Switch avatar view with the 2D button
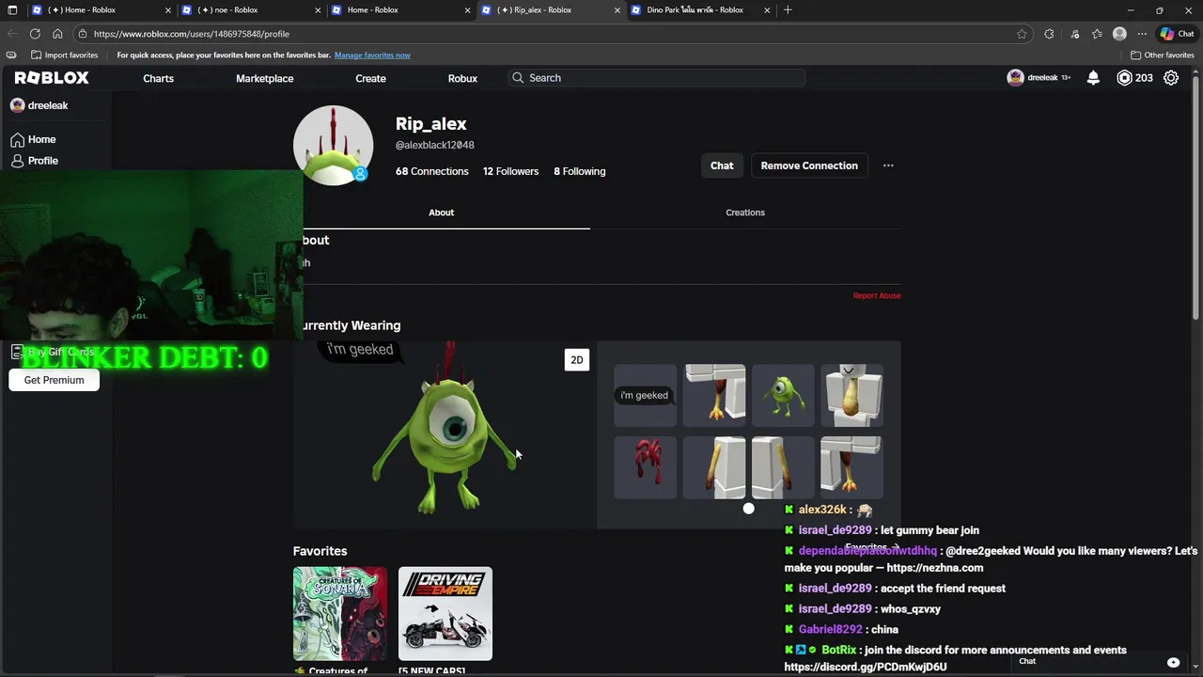Viewport: 1203px width, 677px height. [576, 360]
